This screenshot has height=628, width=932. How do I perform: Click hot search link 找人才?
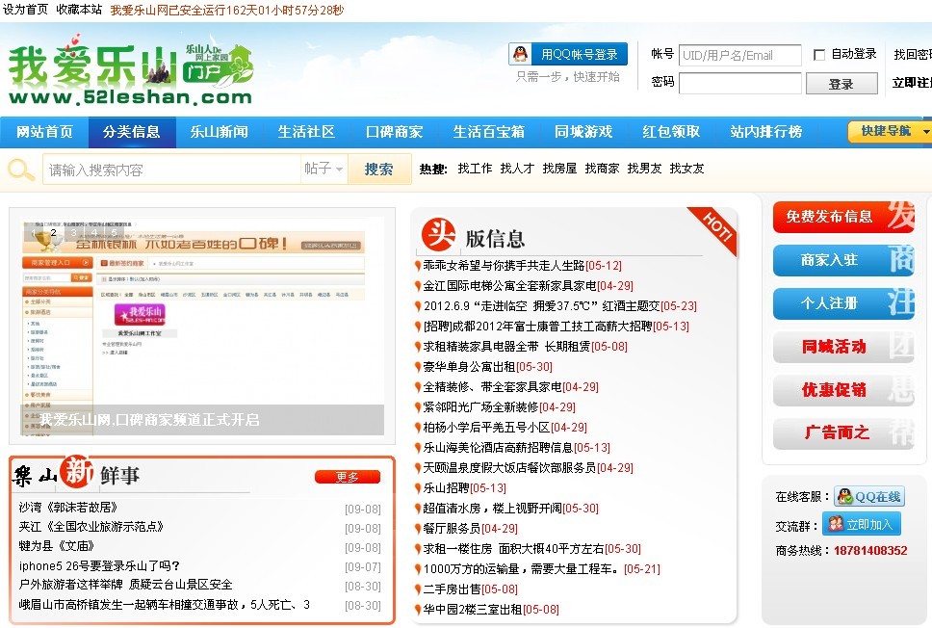[517, 169]
